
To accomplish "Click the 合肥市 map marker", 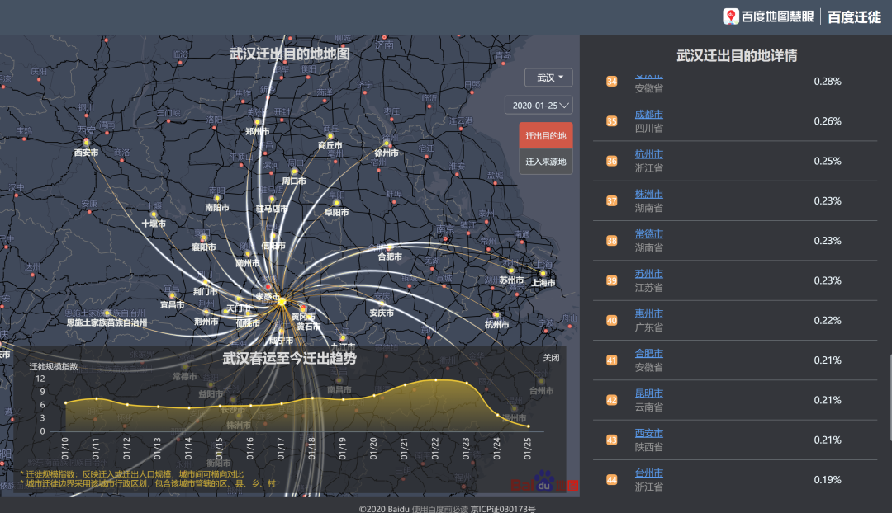I will pos(390,247).
